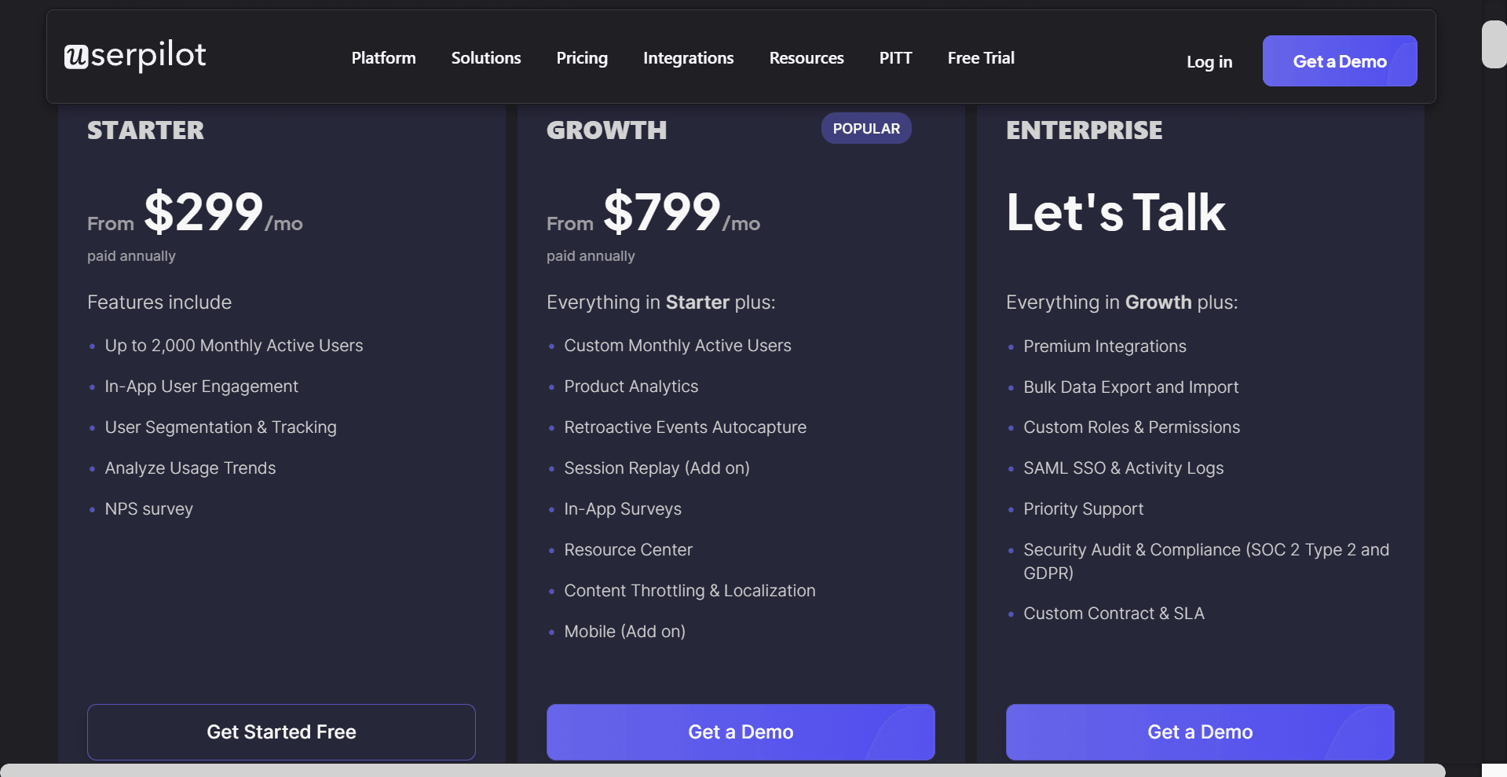The image size is (1507, 777).
Task: Click the Userpilot logo
Action: [x=135, y=56]
